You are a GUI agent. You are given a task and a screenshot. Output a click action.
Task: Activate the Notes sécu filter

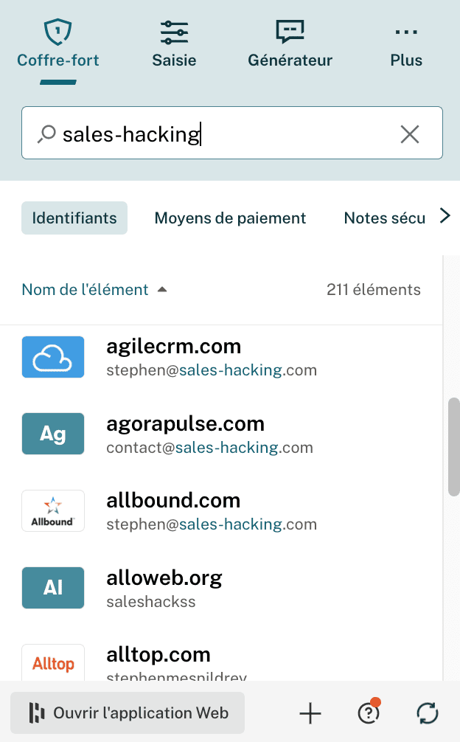384,218
